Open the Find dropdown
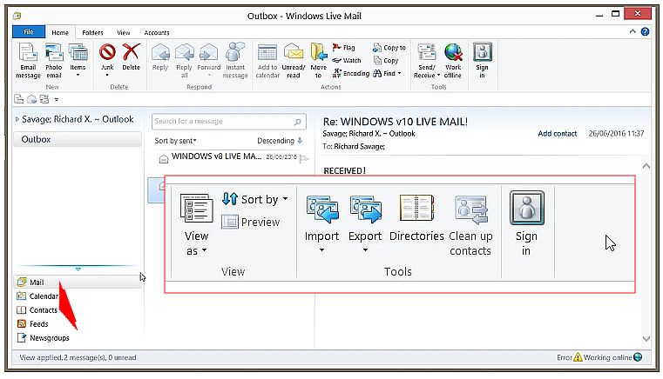This screenshot has height=379, width=663. coord(387,73)
